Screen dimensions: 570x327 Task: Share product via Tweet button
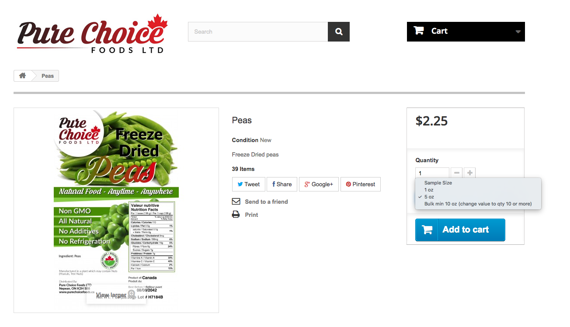click(249, 184)
